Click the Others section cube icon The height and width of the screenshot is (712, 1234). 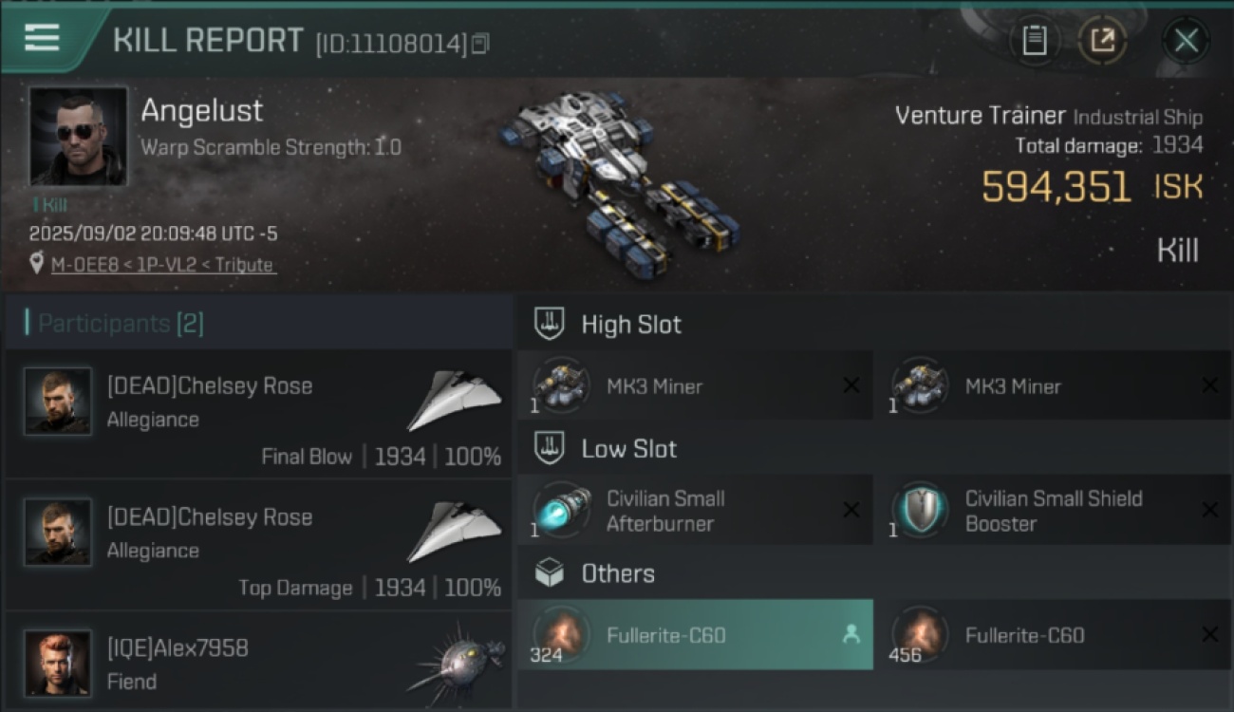click(550, 572)
